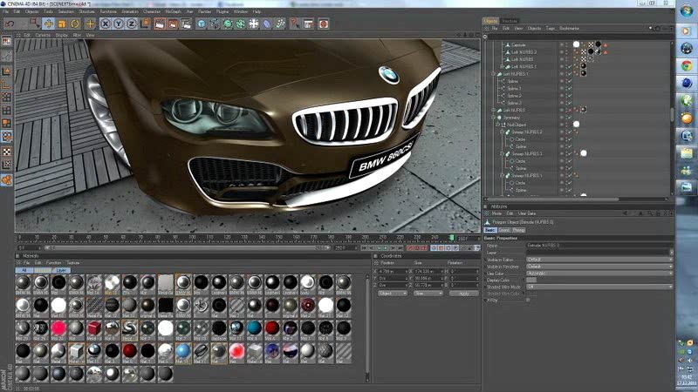Open Render Settings icon
This screenshot has width=698, height=392.
coord(186,24)
